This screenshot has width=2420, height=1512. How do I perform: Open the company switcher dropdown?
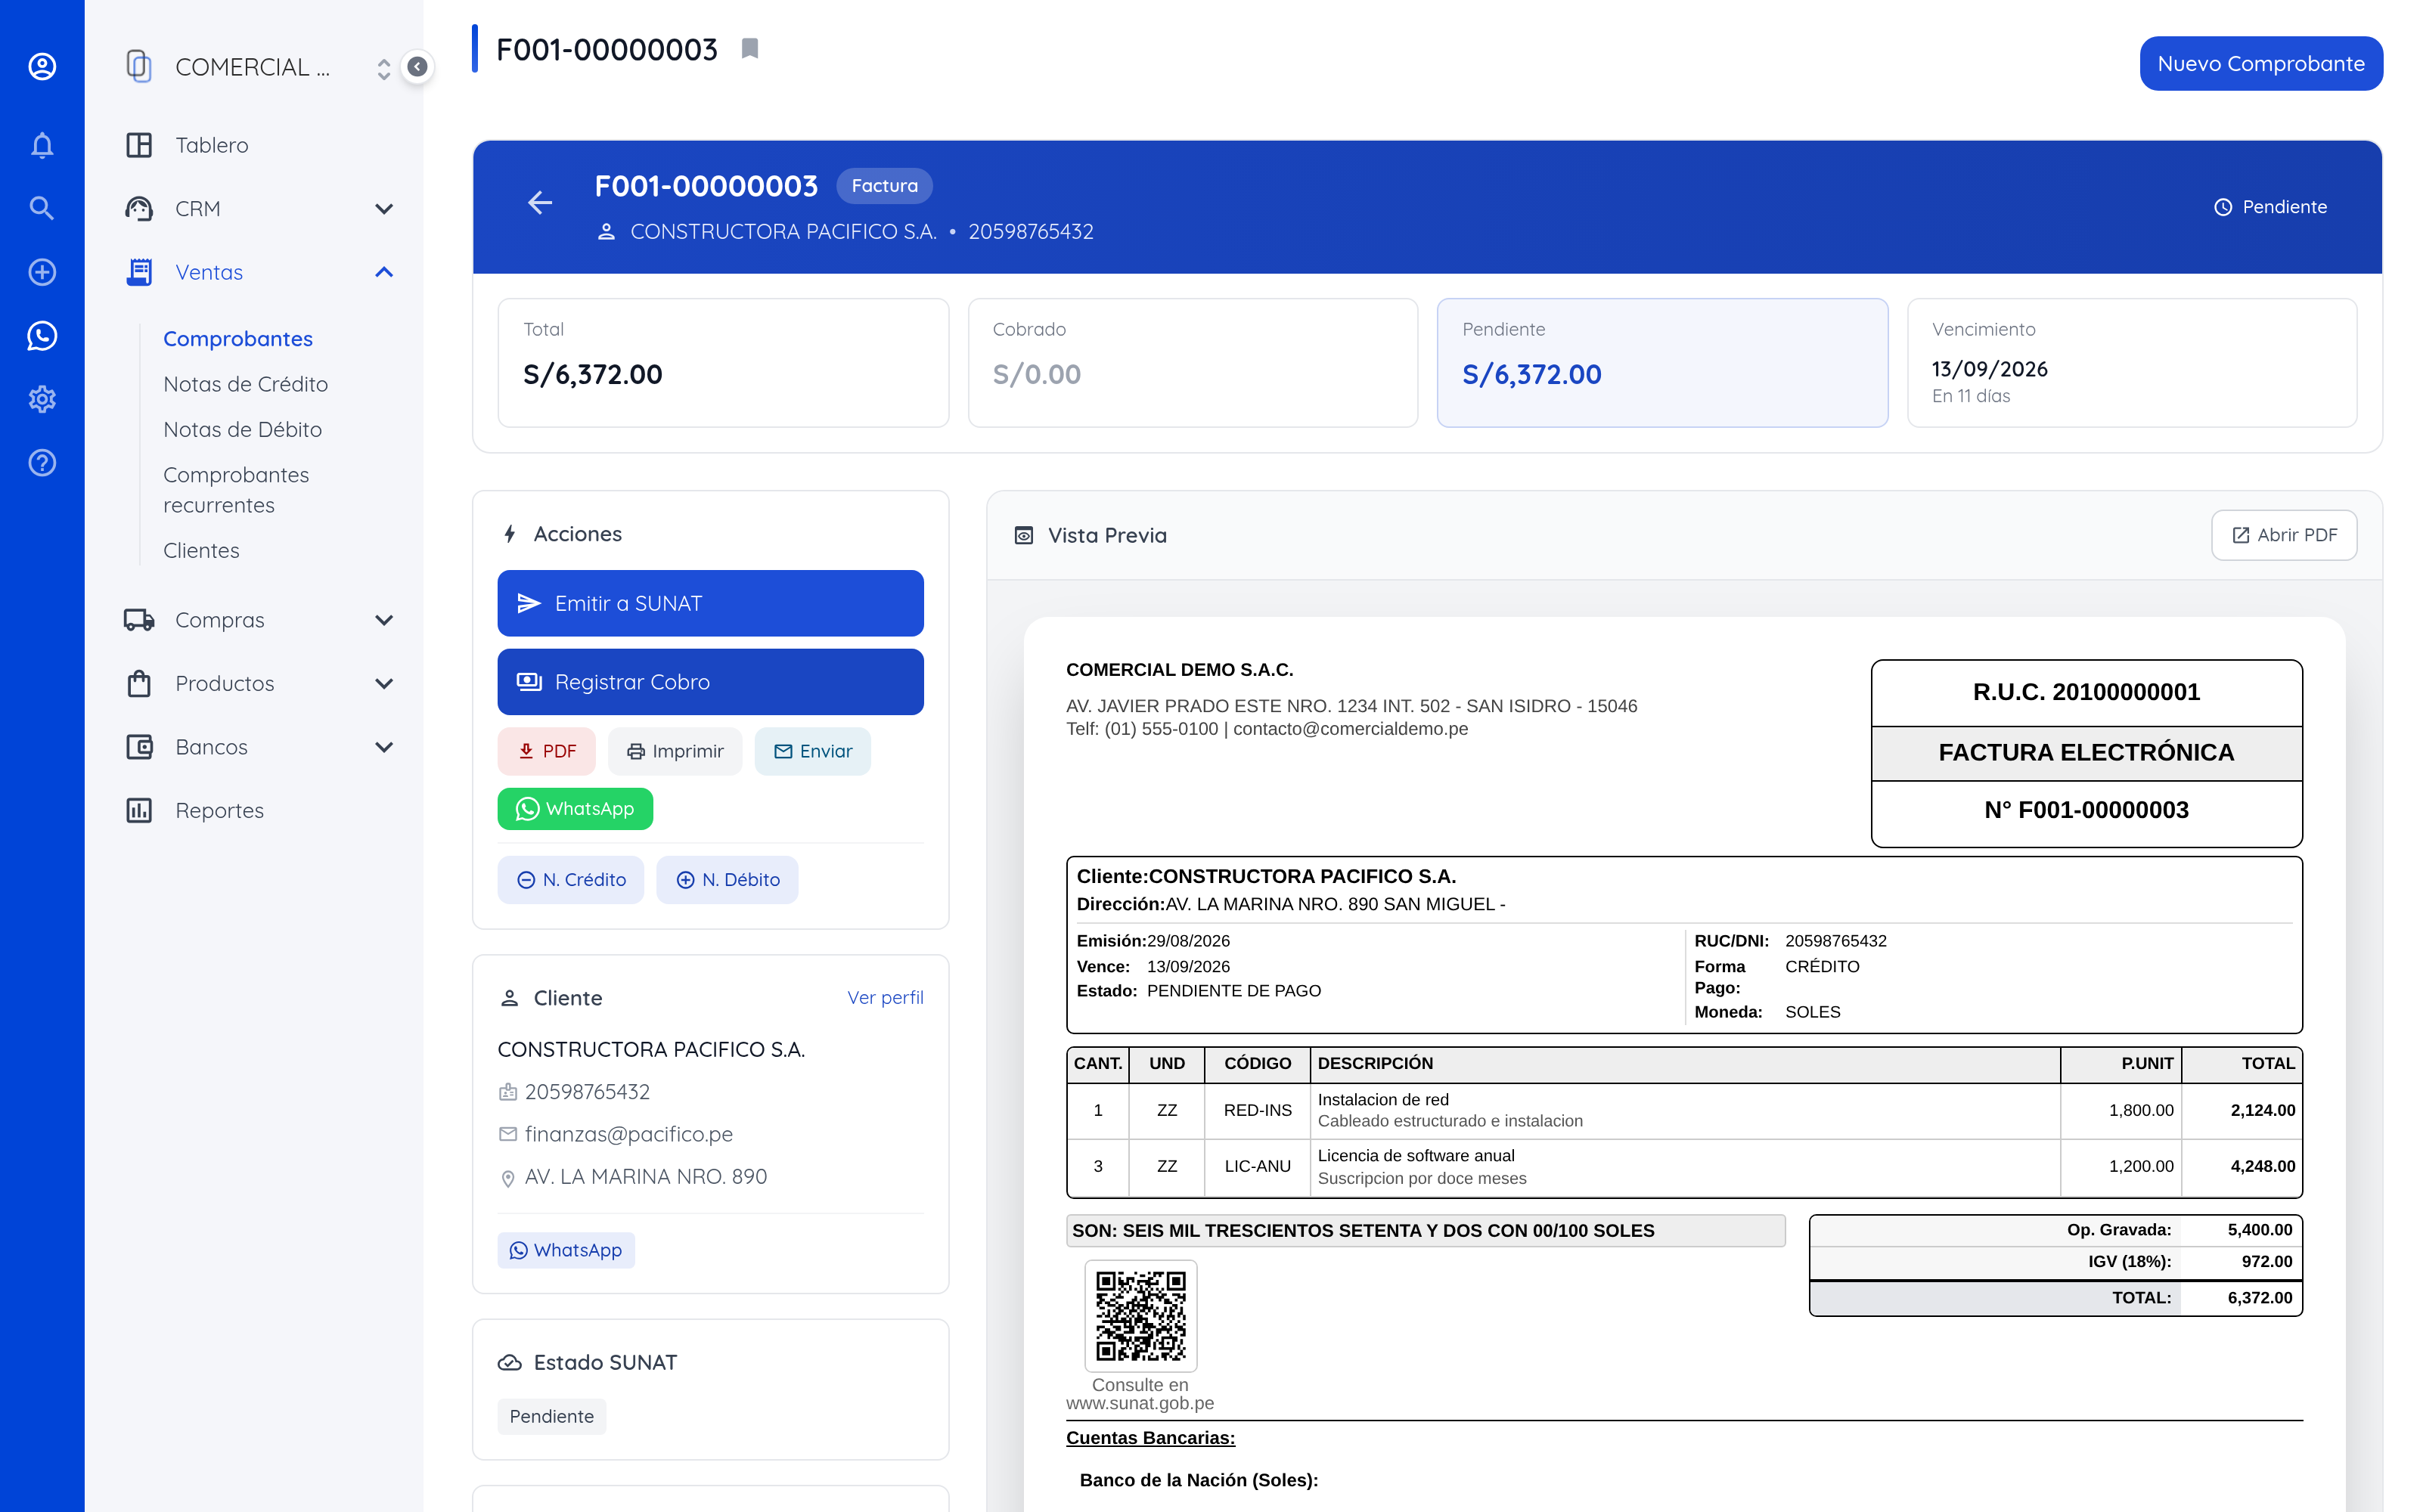(x=383, y=68)
